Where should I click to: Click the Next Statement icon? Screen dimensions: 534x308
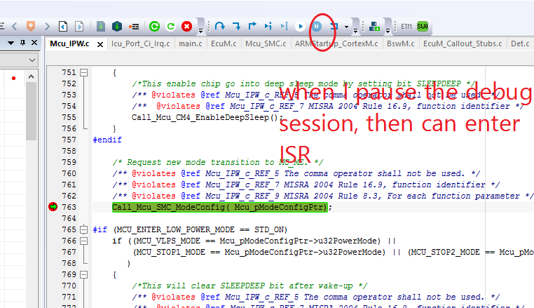pos(268,26)
